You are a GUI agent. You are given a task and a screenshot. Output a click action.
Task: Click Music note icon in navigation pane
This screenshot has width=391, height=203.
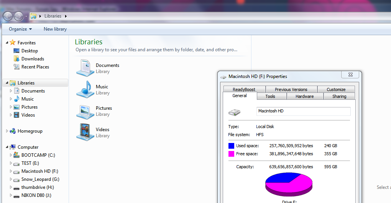click(x=16, y=99)
